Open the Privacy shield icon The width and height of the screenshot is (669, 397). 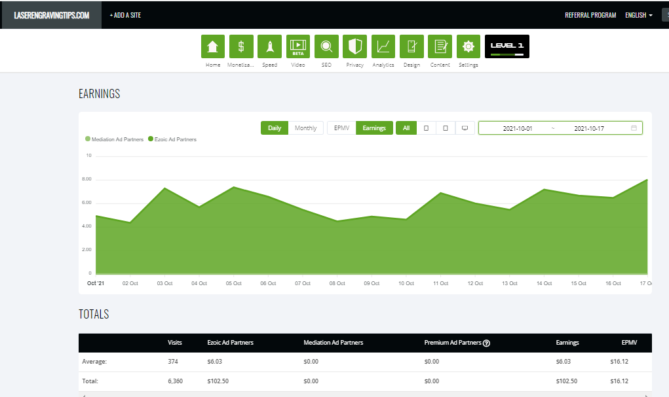click(355, 46)
